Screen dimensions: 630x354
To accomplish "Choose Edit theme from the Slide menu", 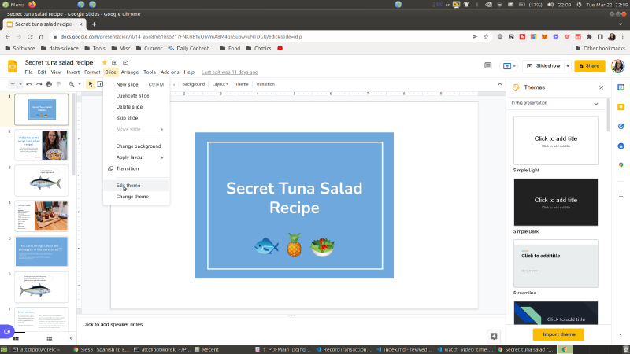I will coord(128,186).
